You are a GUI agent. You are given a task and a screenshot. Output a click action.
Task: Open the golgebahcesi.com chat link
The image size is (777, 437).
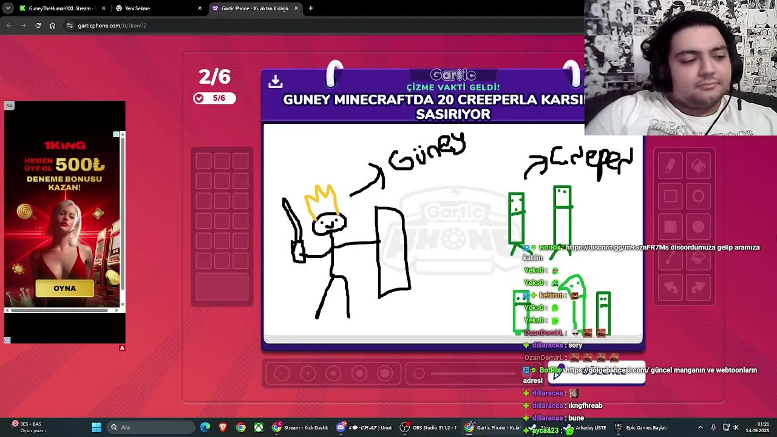[607, 370]
